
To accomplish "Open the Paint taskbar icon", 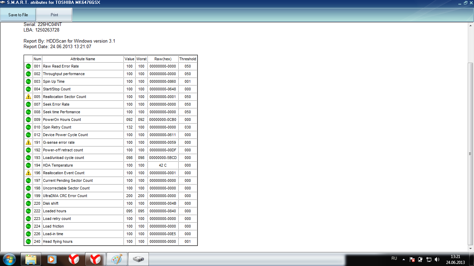I will [x=117, y=259].
